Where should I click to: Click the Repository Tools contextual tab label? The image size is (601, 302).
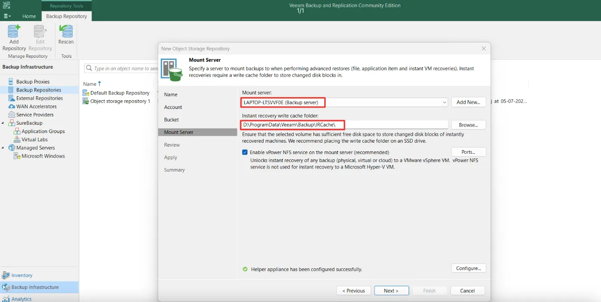[x=67, y=6]
